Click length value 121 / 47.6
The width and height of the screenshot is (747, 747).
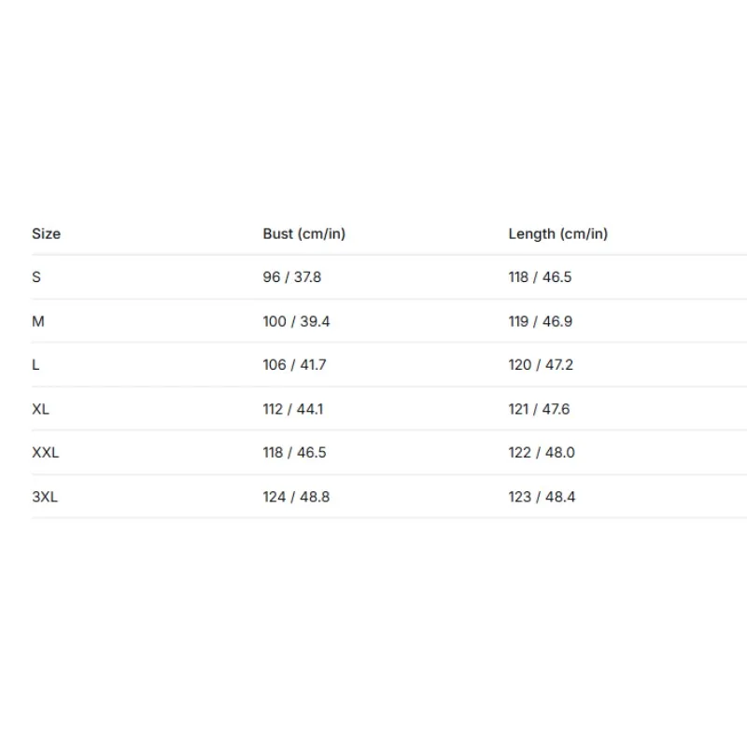click(x=539, y=409)
